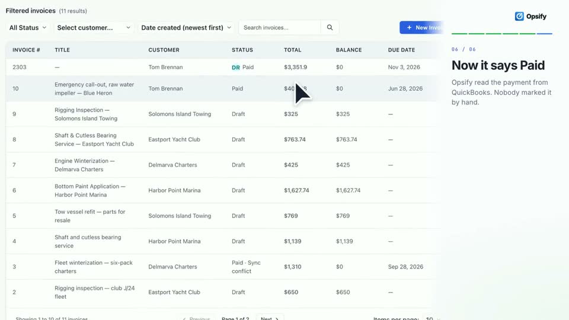This screenshot has height=320, width=569.
Task: Click the $1,310 total value
Action: tap(292, 267)
